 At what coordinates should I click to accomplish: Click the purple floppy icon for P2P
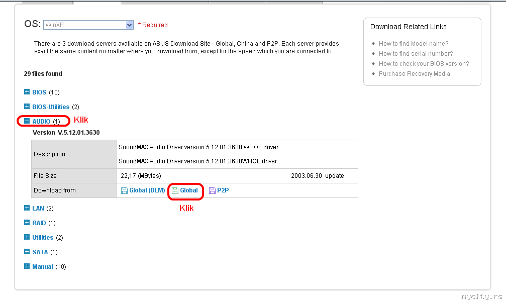coord(212,191)
